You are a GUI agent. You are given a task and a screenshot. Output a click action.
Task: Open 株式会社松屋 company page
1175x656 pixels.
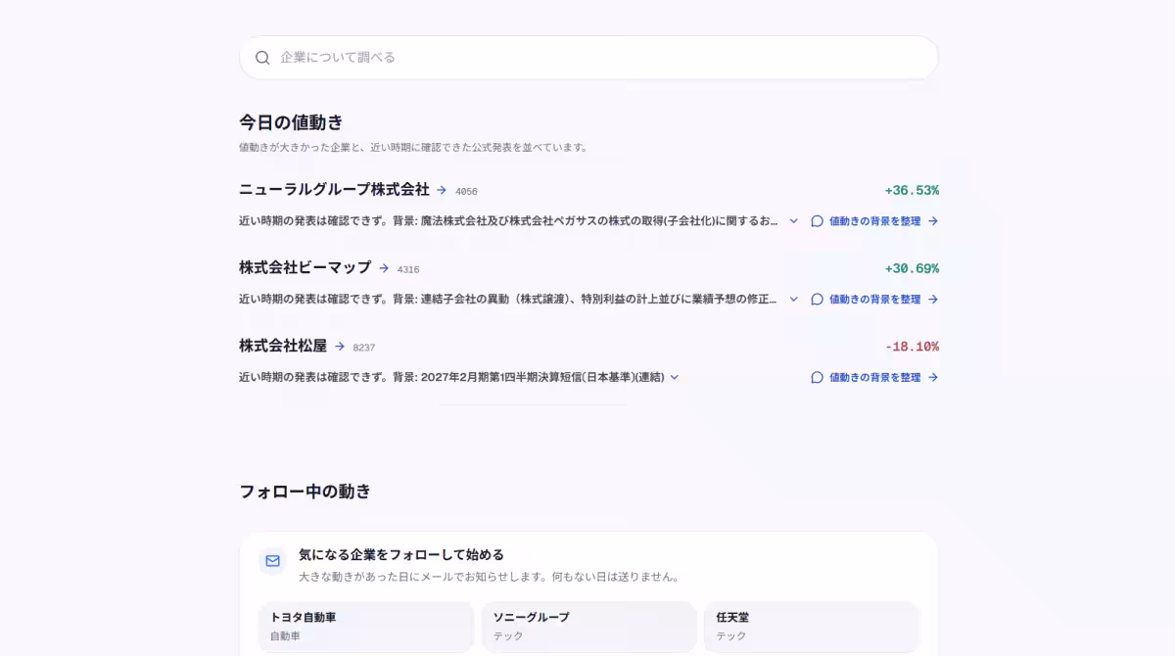click(x=283, y=346)
